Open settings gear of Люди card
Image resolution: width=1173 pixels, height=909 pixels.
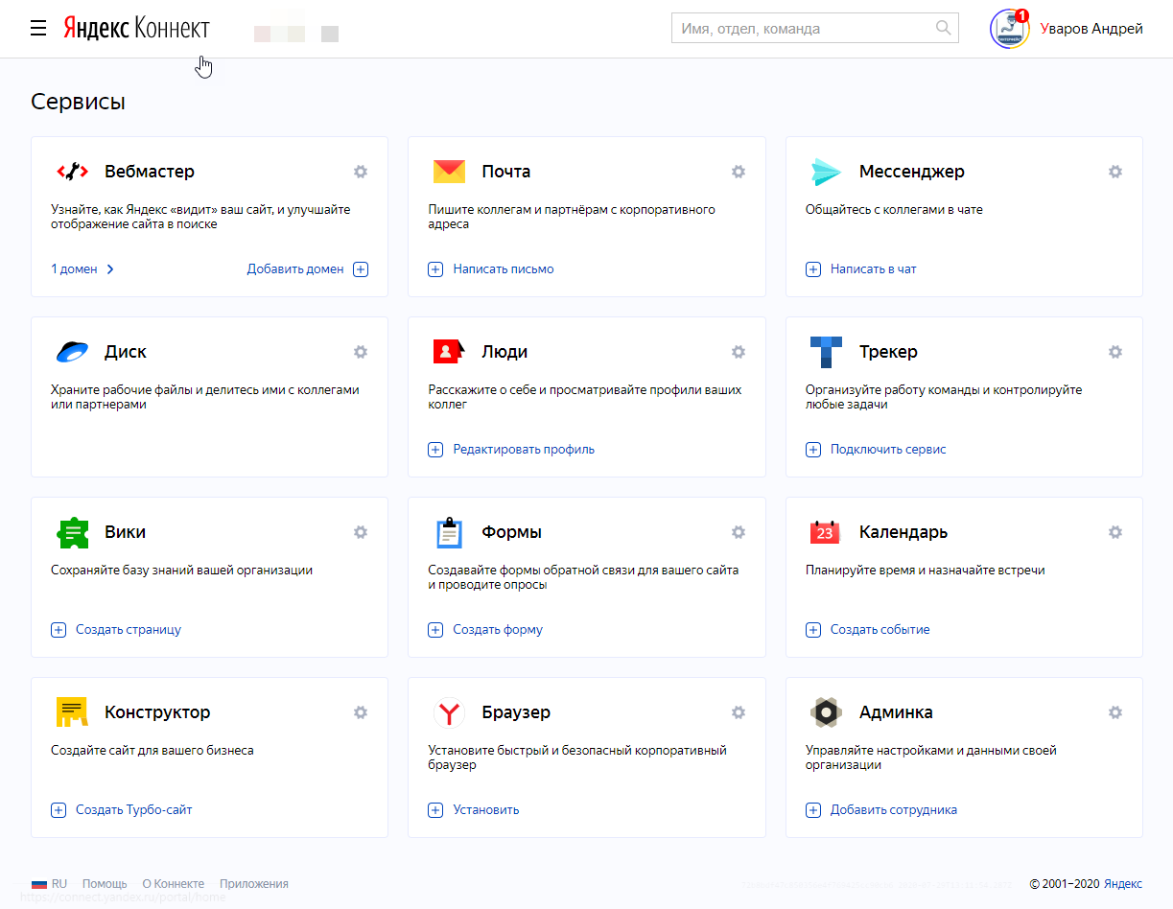(x=739, y=352)
